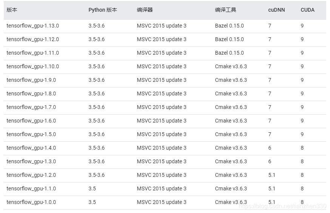Select the tensorflow_gpu-1.8.0 cell
330x213 pixels.
31,94
